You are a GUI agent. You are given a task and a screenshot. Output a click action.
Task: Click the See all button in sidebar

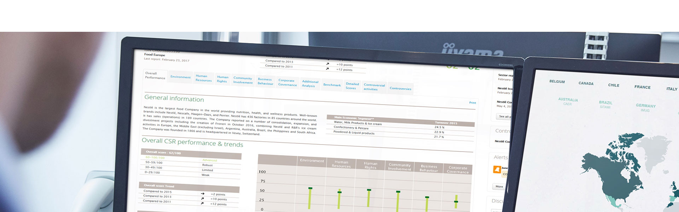[x=504, y=116]
